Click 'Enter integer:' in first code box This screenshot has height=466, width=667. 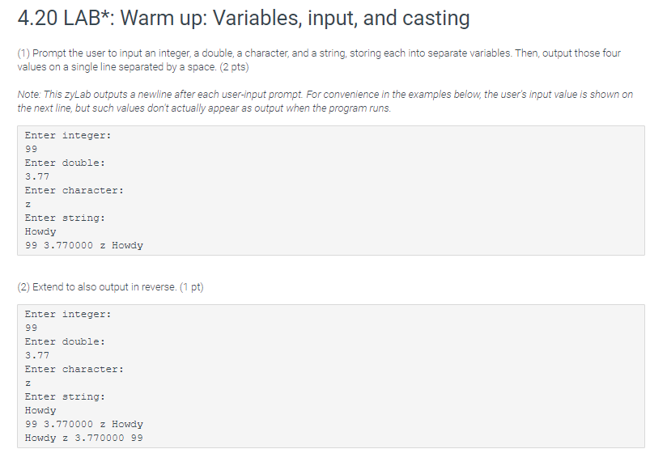[x=68, y=136]
